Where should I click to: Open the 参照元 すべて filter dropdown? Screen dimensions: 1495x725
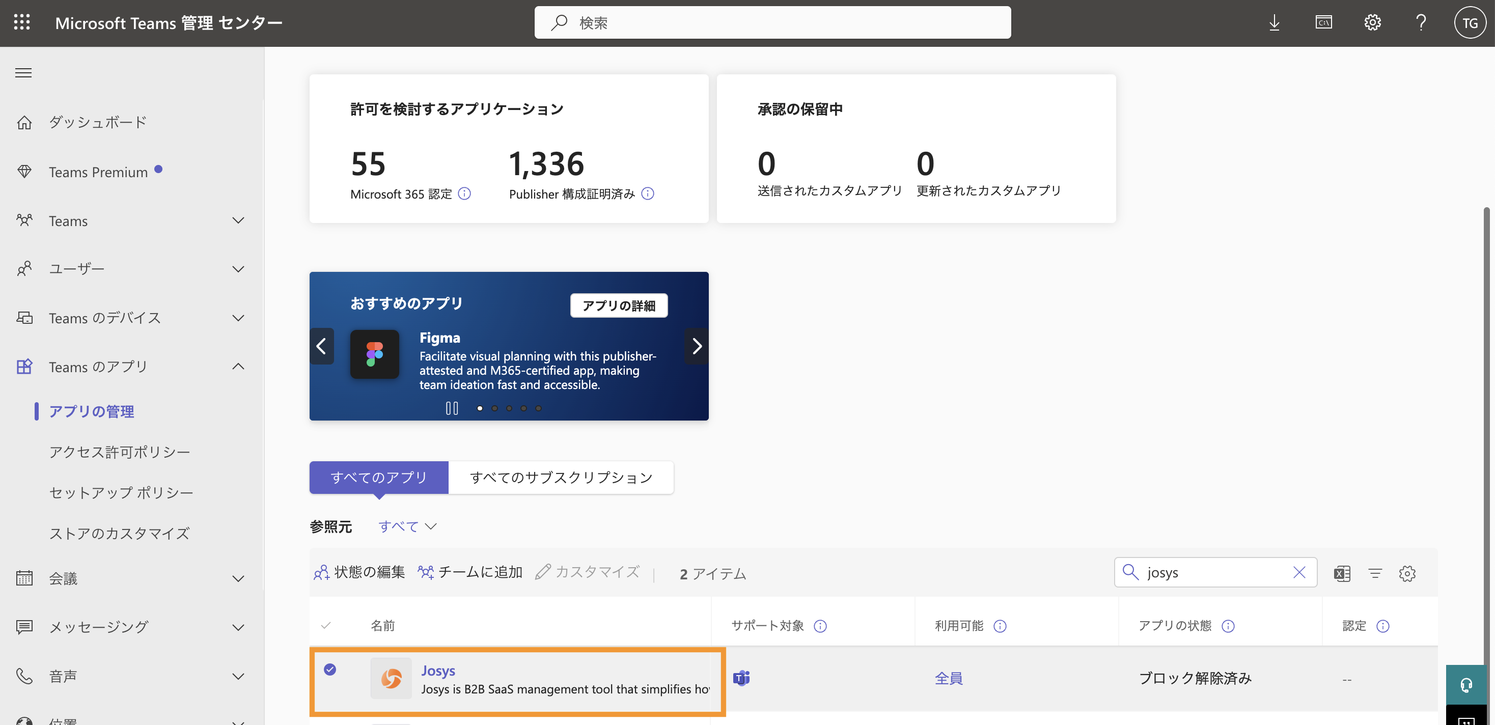(406, 526)
